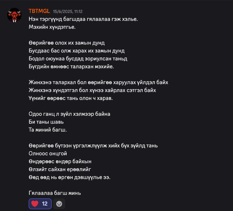Click the line starting "Бусдаас бас олж"

click(76, 51)
